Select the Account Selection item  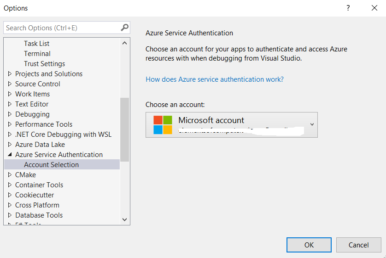pos(62,164)
